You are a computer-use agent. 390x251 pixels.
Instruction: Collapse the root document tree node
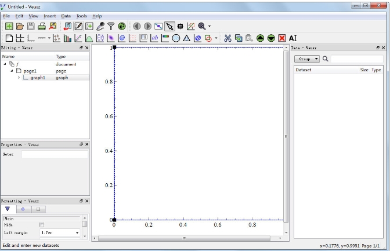tap(5, 64)
